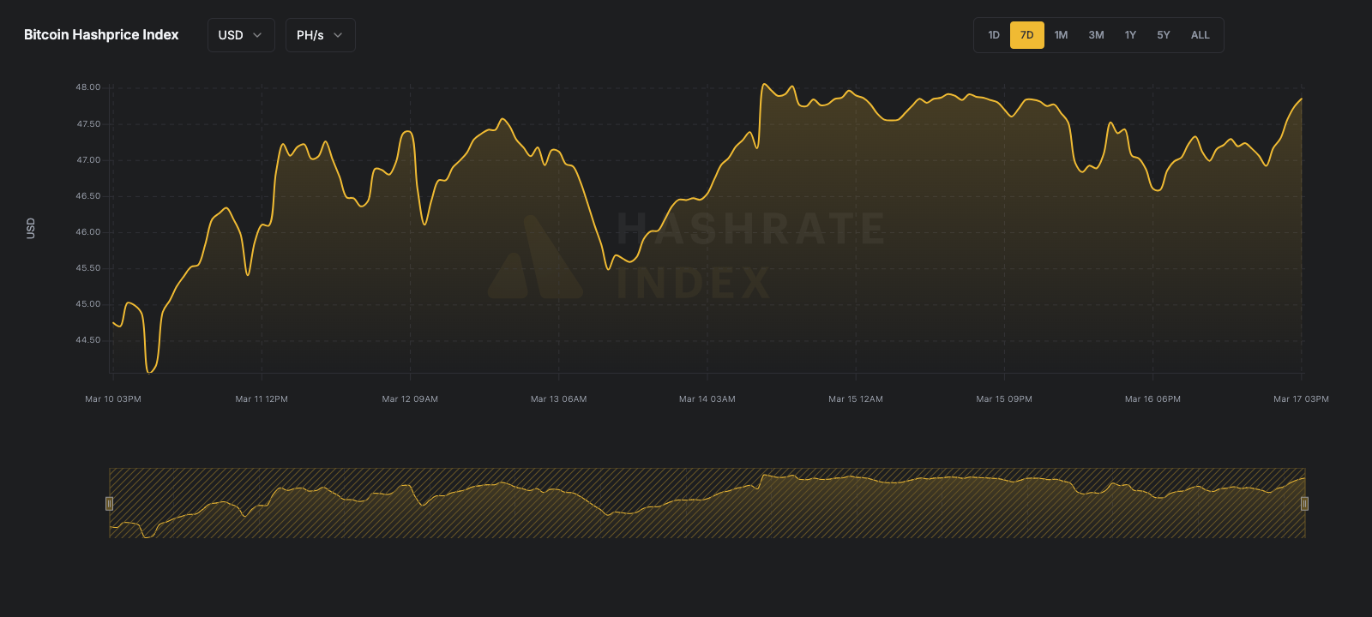Choose the 1Y time range

[1130, 35]
